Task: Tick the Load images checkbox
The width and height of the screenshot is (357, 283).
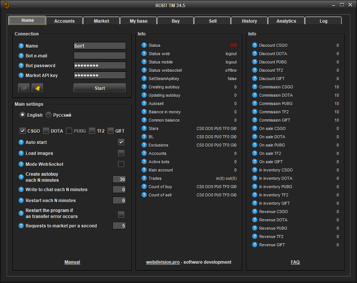Action: [x=121, y=153]
